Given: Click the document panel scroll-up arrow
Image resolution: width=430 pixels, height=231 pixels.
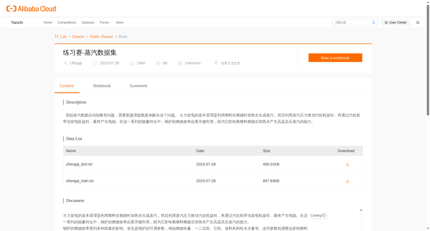Looking at the screenshot, I should [x=361, y=210].
